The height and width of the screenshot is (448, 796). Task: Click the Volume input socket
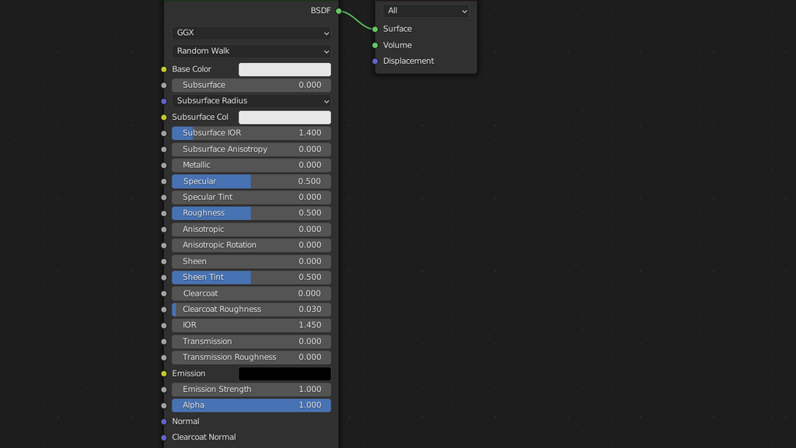375,44
